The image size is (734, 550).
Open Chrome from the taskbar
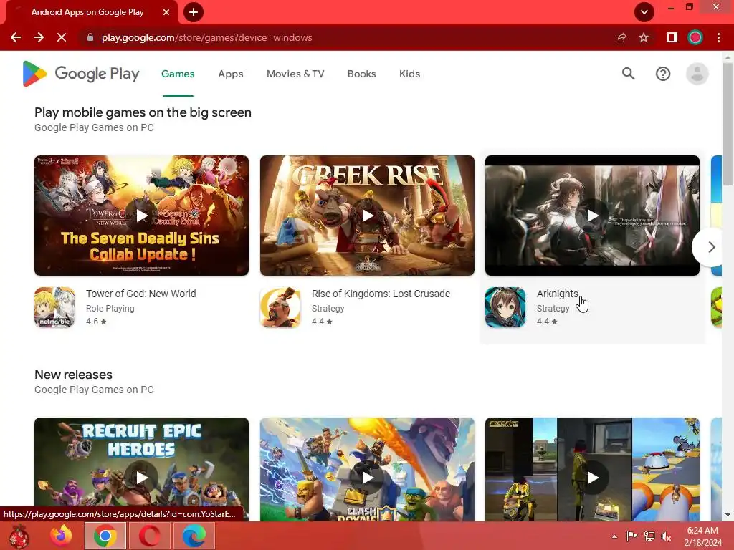tap(105, 536)
